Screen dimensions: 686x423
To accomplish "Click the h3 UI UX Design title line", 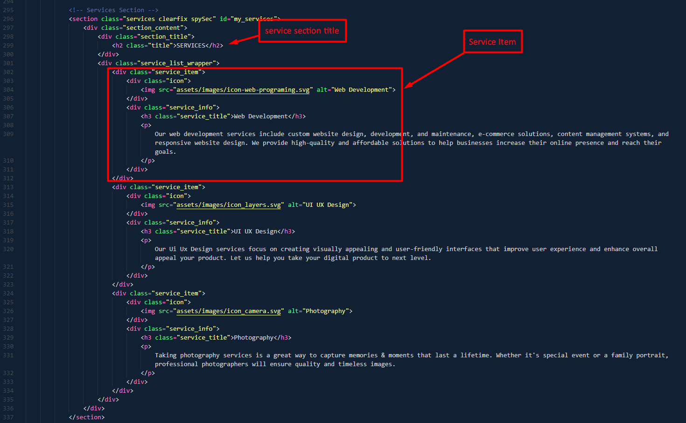I will (x=218, y=231).
